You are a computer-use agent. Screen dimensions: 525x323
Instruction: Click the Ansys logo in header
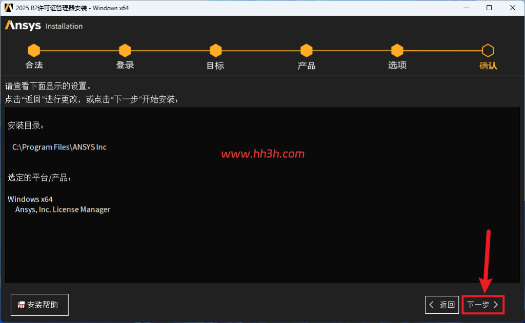point(23,26)
